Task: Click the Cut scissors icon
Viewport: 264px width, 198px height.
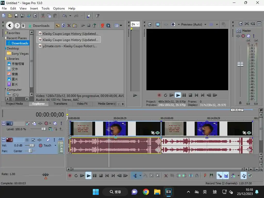Action: (x=43, y=16)
